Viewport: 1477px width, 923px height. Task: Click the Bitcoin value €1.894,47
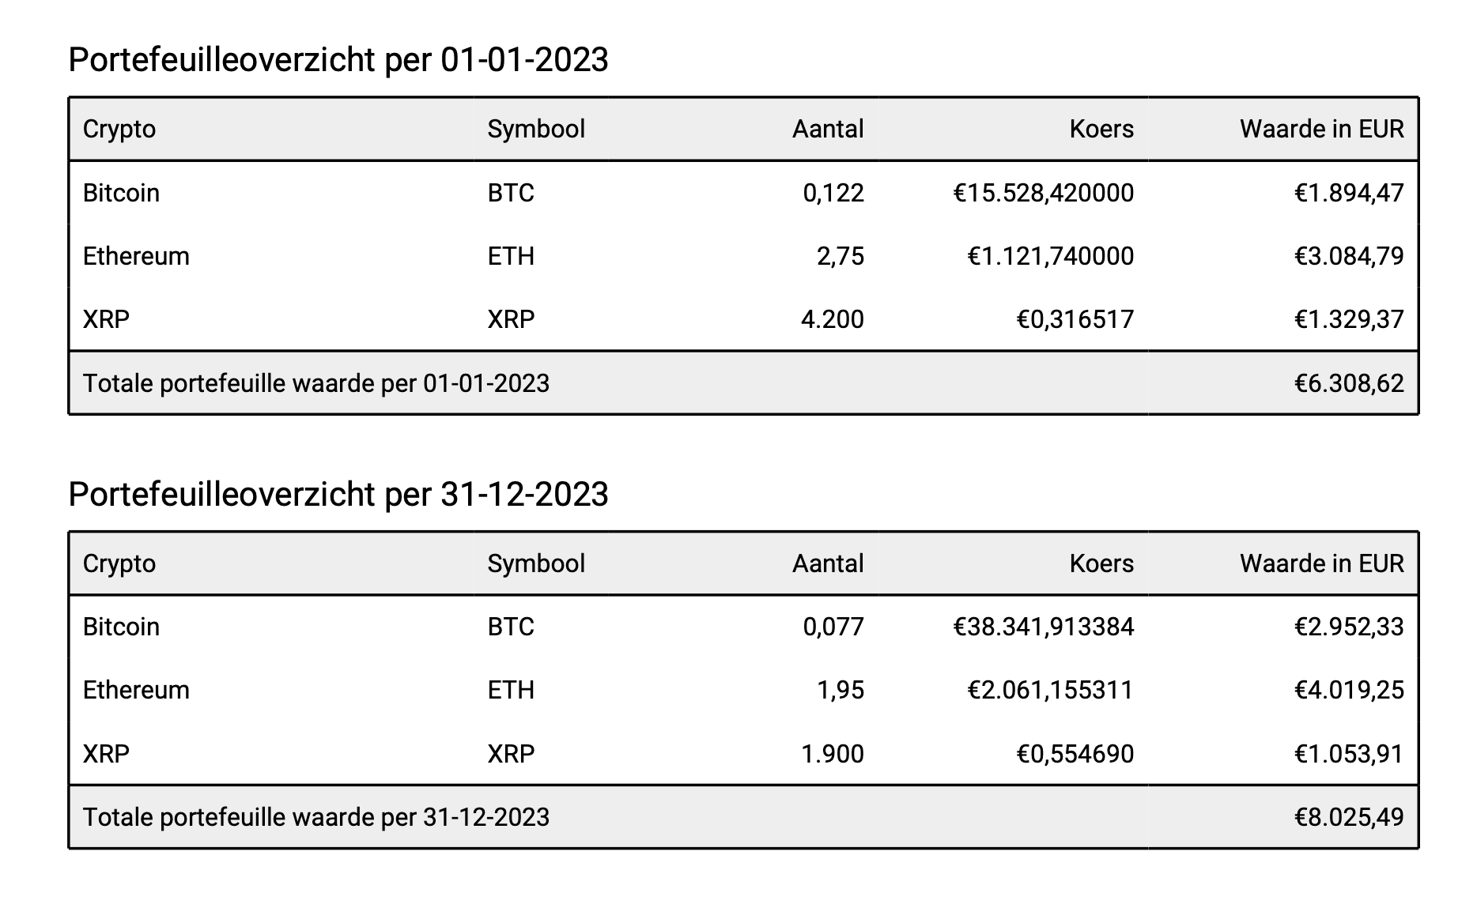[x=1349, y=193]
